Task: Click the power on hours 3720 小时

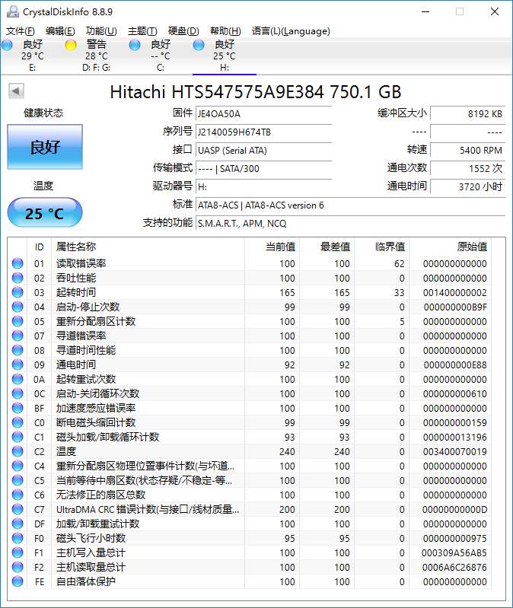Action: point(468,186)
